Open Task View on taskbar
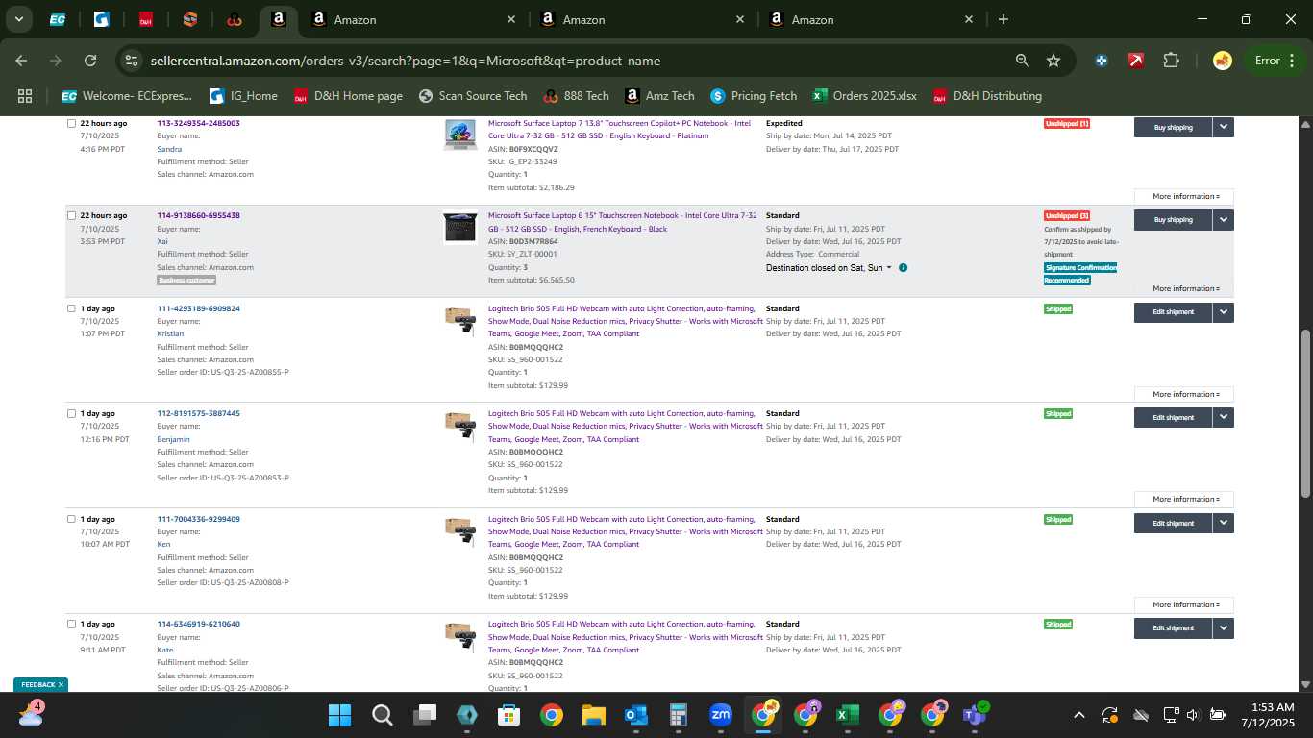This screenshot has width=1313, height=738. coord(424,715)
